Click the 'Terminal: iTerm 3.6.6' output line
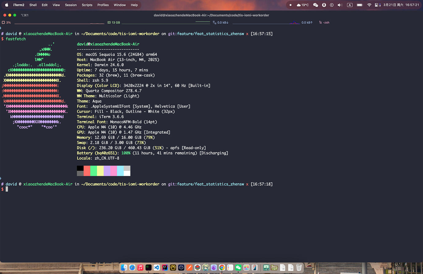This screenshot has width=423, height=274. click(100, 117)
